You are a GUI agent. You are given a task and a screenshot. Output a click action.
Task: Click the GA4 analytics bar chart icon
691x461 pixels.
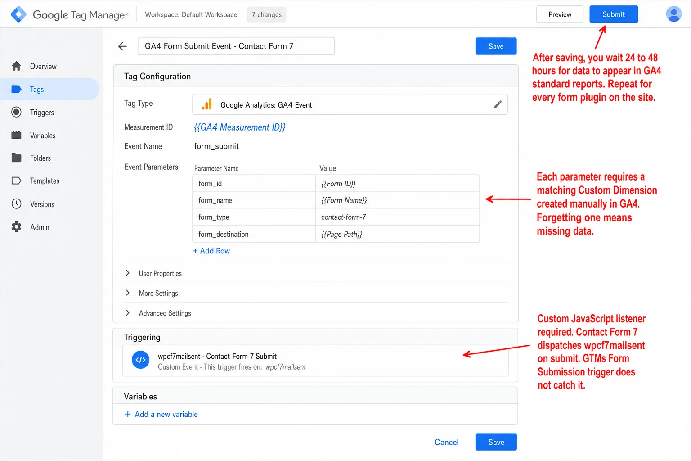pos(207,104)
